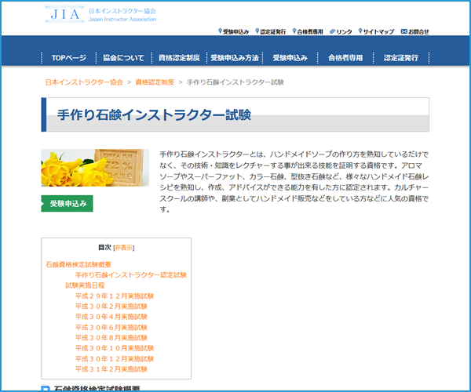This screenshot has height=392, width=471.
Task: Select 資格認定制度 in the blue navigation bar
Action: 179,58
